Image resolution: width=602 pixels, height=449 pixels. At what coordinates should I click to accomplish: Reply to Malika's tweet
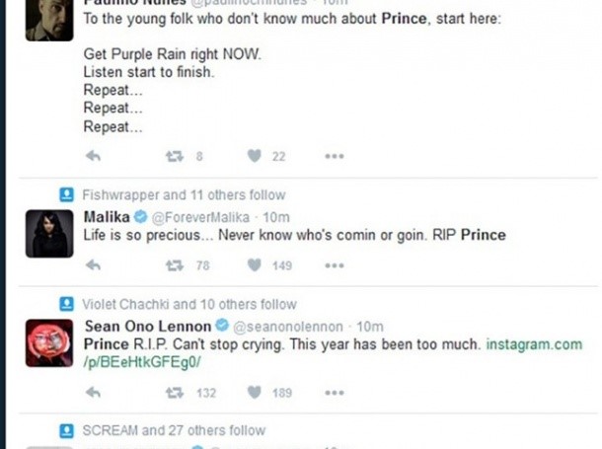(x=93, y=264)
